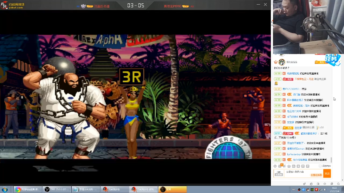The image size is (344, 193).
Task: Click the crown icon in chat toolbar
Action: coord(289,166)
